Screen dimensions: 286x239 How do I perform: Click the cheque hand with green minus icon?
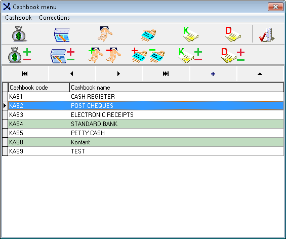[157, 56]
